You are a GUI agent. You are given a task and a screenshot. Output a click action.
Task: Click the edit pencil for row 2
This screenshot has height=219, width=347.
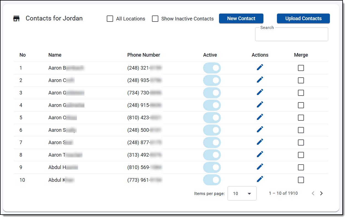click(260, 80)
